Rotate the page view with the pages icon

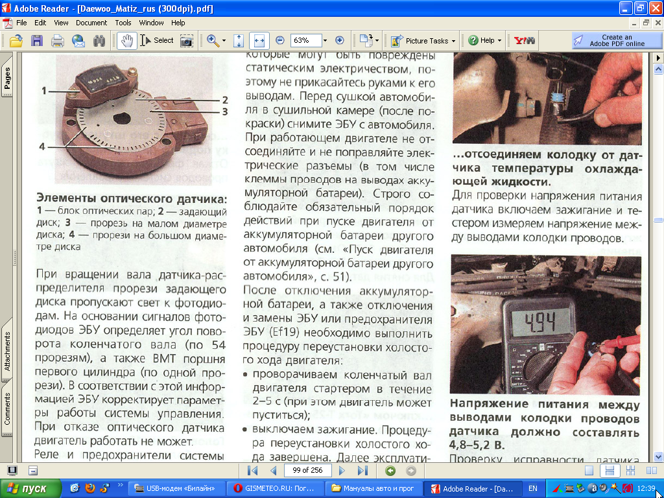point(366,41)
